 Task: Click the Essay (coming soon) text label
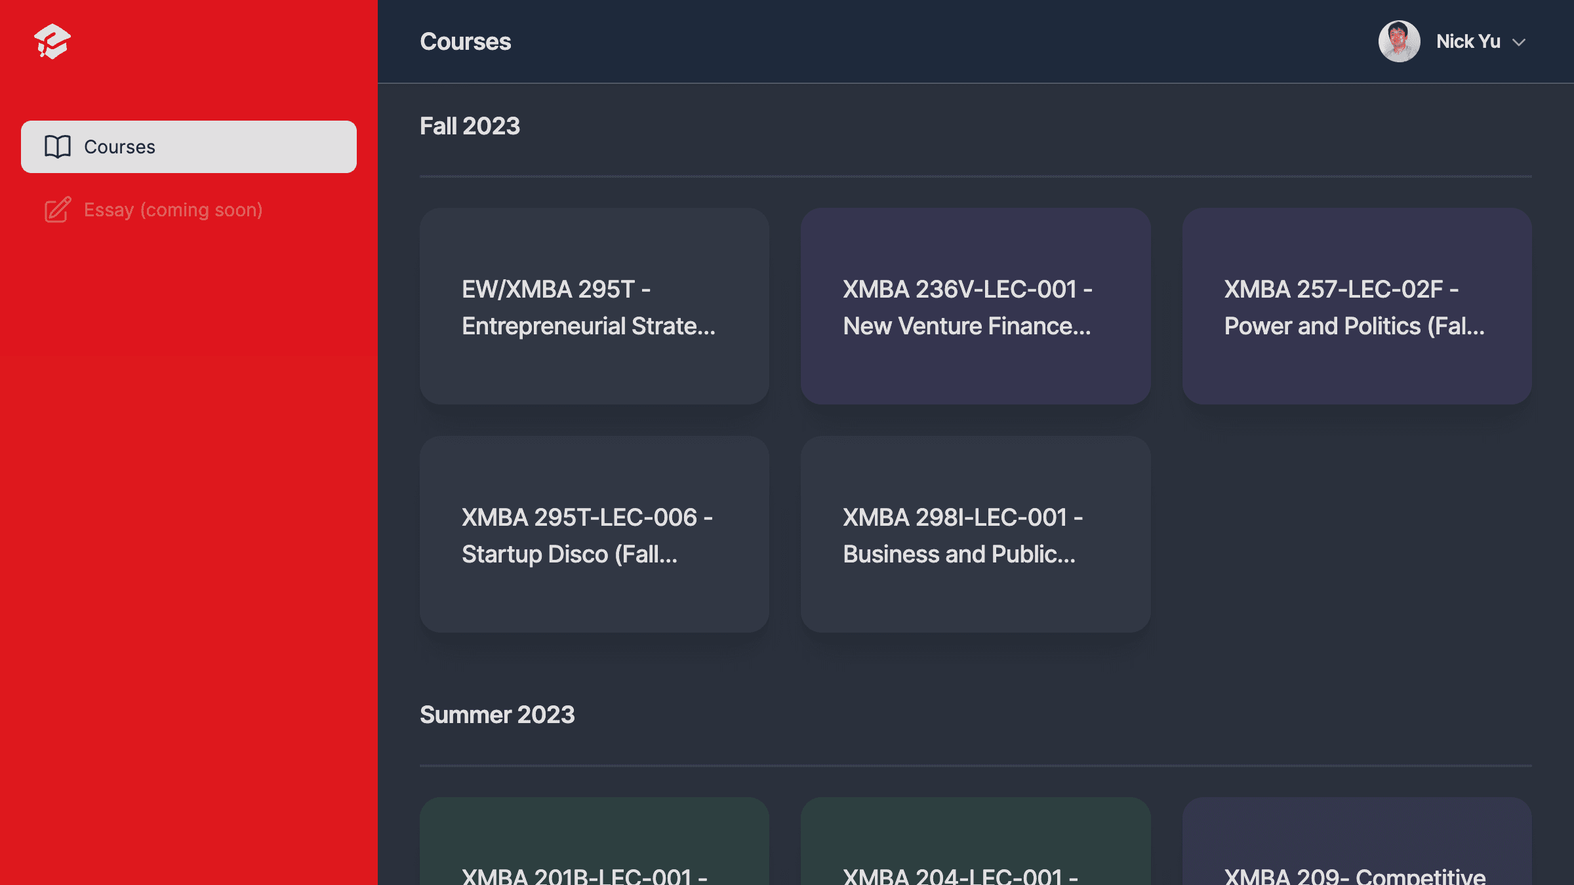pyautogui.click(x=173, y=210)
